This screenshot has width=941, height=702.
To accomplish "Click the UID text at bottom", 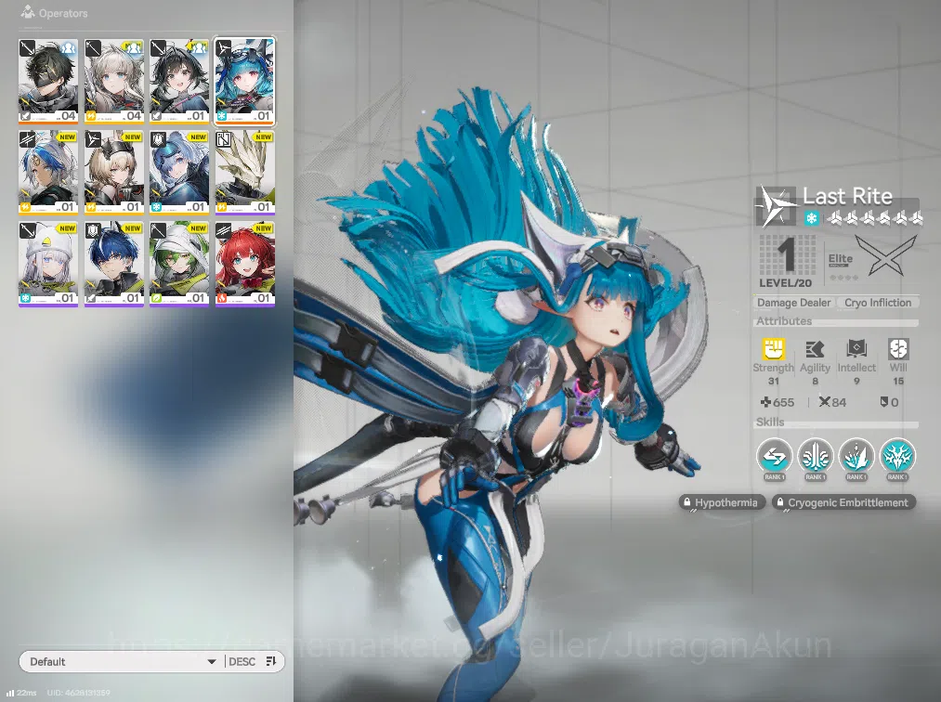I will click(x=79, y=693).
